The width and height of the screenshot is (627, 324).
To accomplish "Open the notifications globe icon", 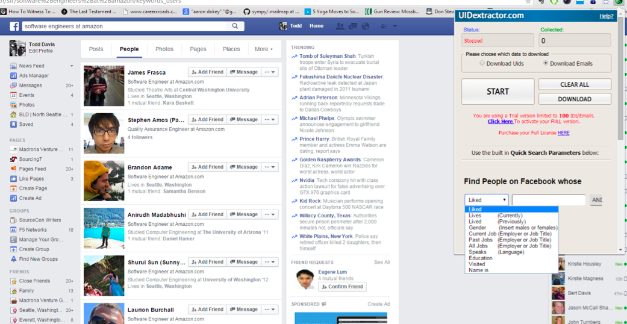I will point(364,26).
